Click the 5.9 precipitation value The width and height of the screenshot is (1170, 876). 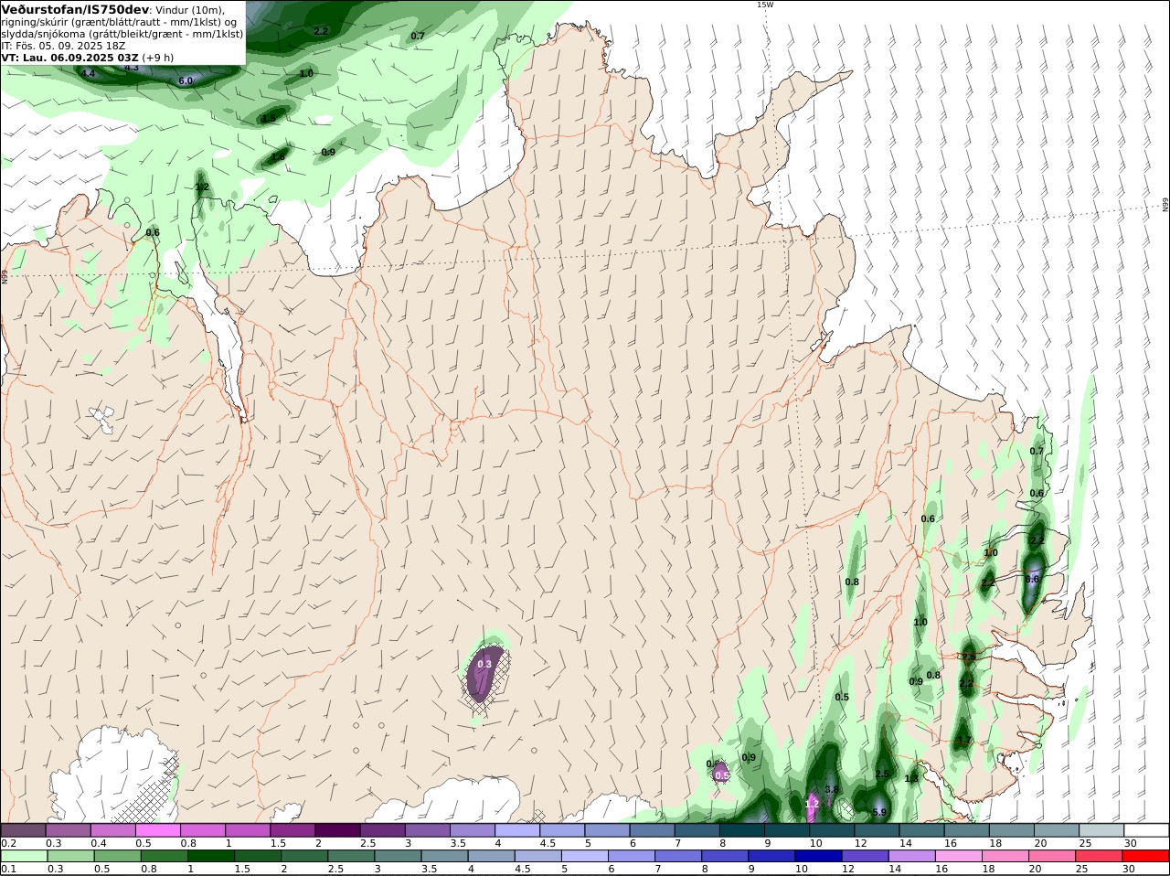pos(879,812)
